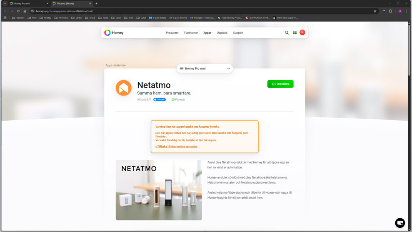The width and height of the screenshot is (412, 232).
Task: Open the red user avatar menu
Action: tap(302, 33)
